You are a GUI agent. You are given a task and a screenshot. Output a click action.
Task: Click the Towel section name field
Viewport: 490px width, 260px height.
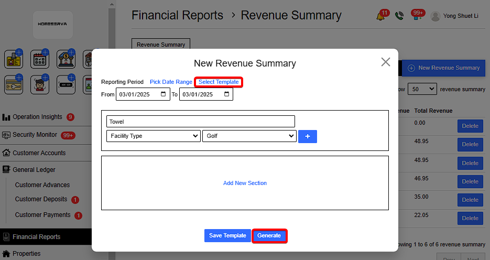[200, 122]
